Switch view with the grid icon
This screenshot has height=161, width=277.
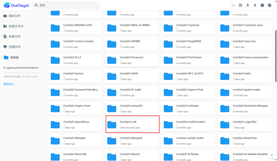pyautogui.click(x=240, y=5)
